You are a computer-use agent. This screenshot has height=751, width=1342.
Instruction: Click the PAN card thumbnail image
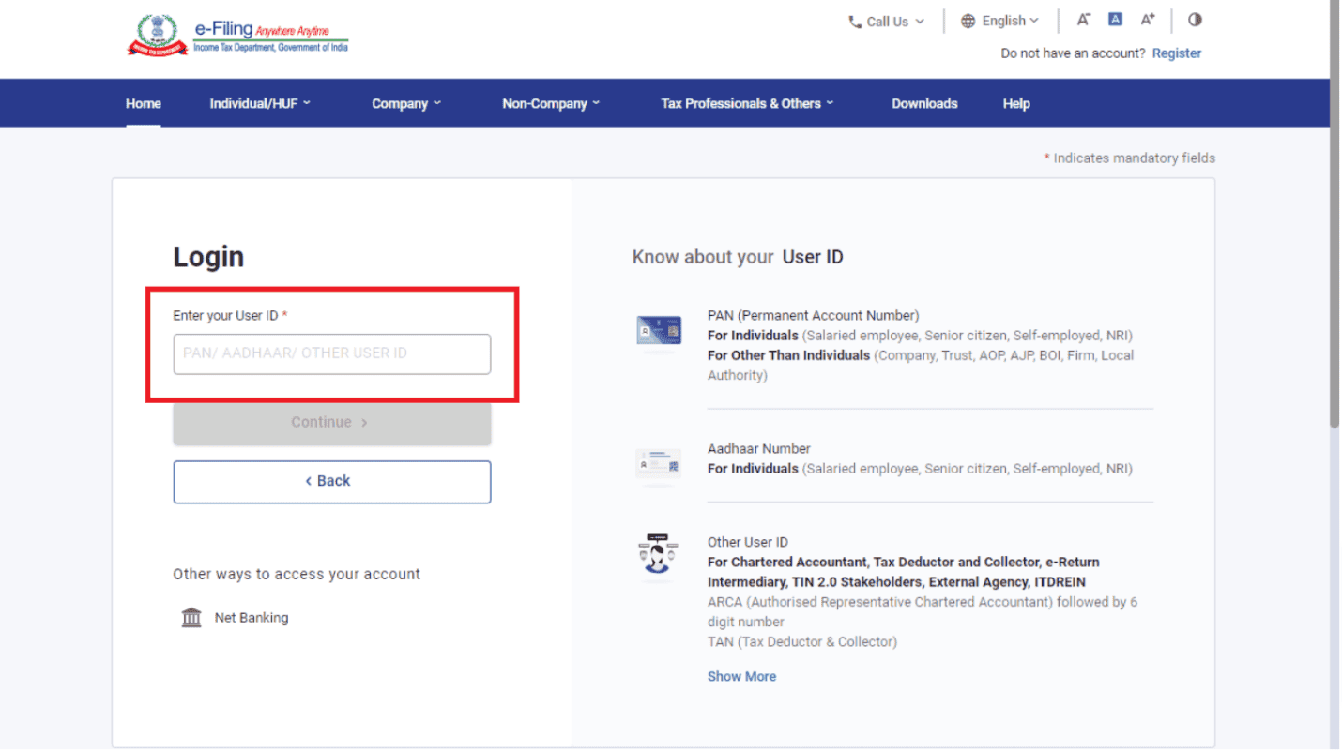(x=658, y=331)
